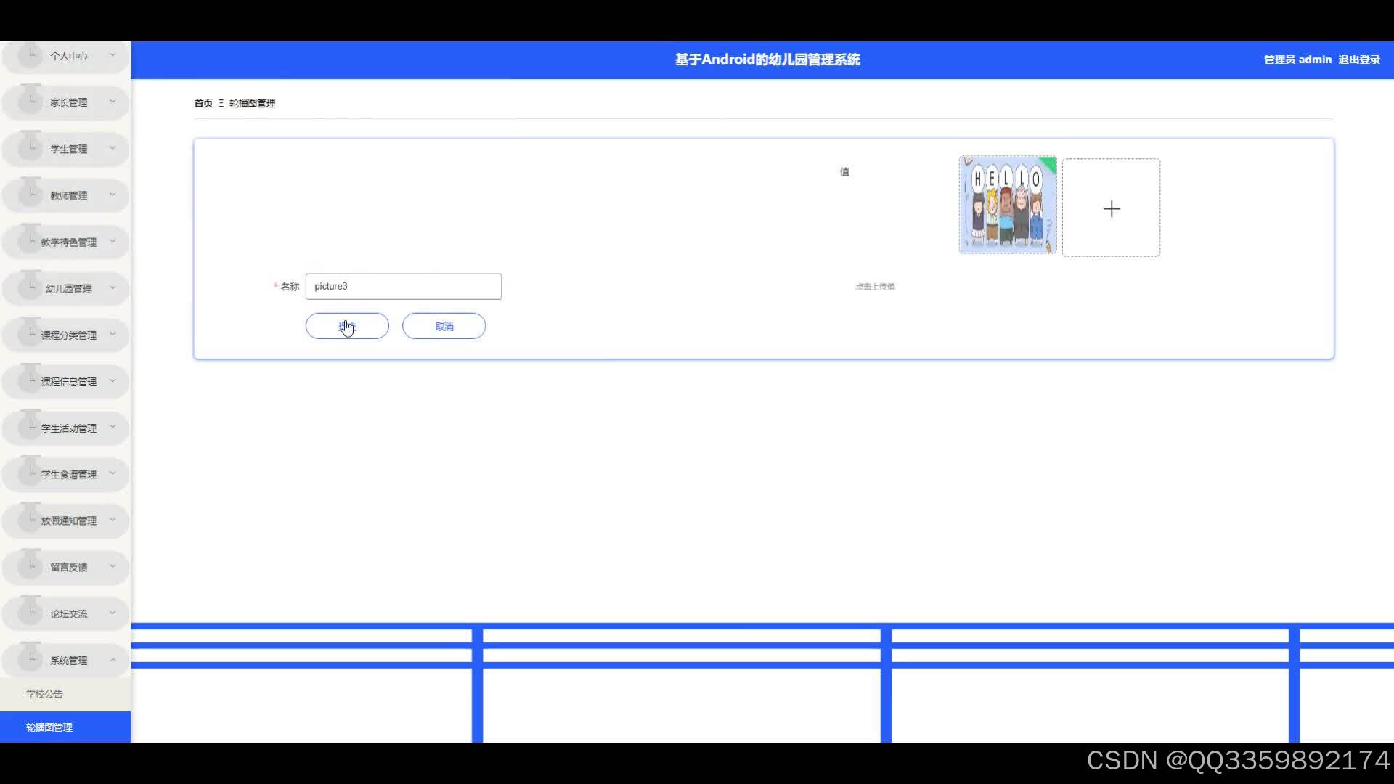
Task: Click the icon beside 家长管理
Action: [30, 100]
